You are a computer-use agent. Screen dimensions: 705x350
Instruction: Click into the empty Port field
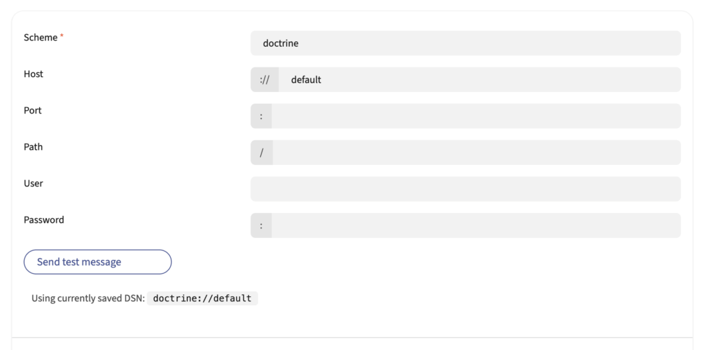click(476, 116)
